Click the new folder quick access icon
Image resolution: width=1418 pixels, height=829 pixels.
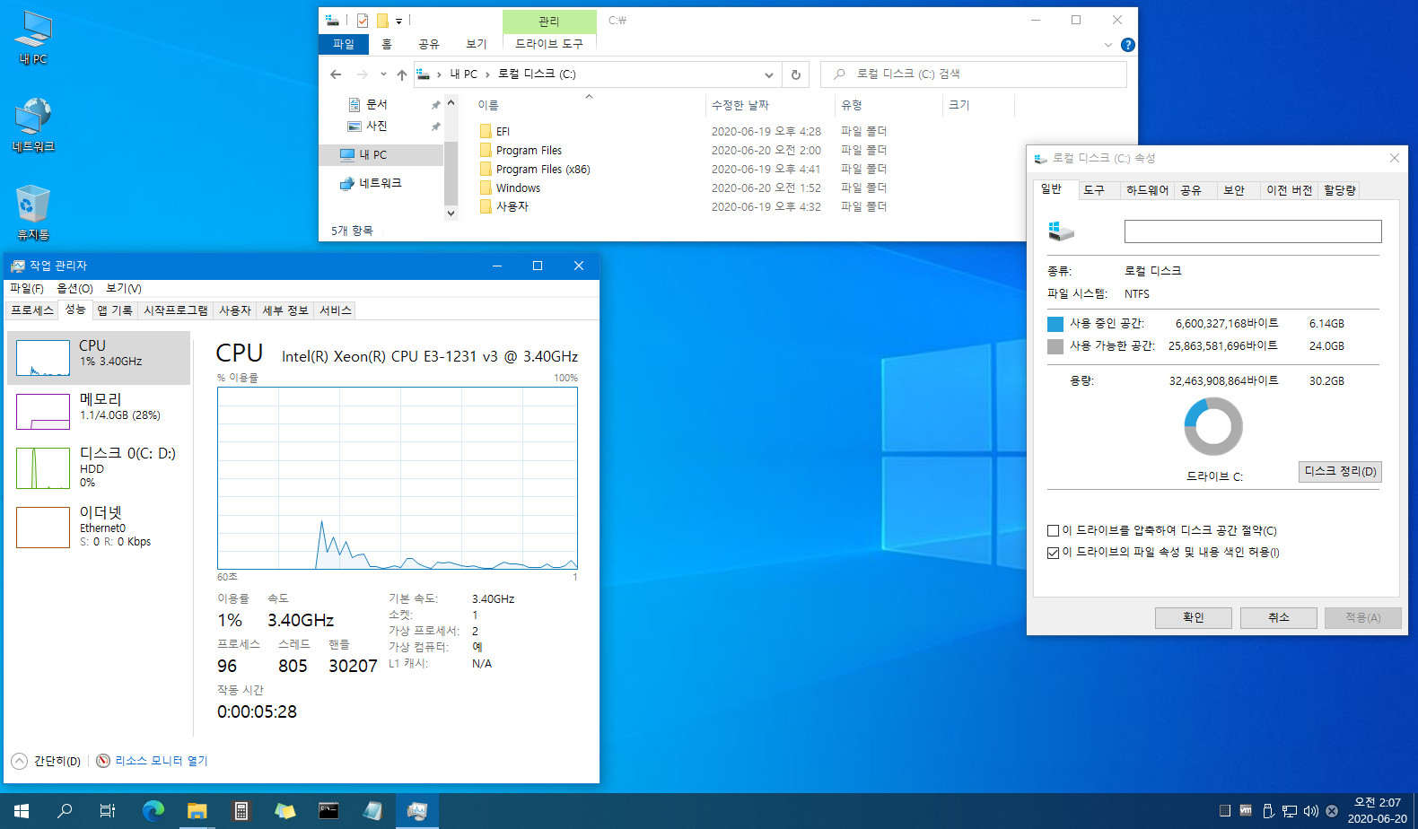coord(382,20)
